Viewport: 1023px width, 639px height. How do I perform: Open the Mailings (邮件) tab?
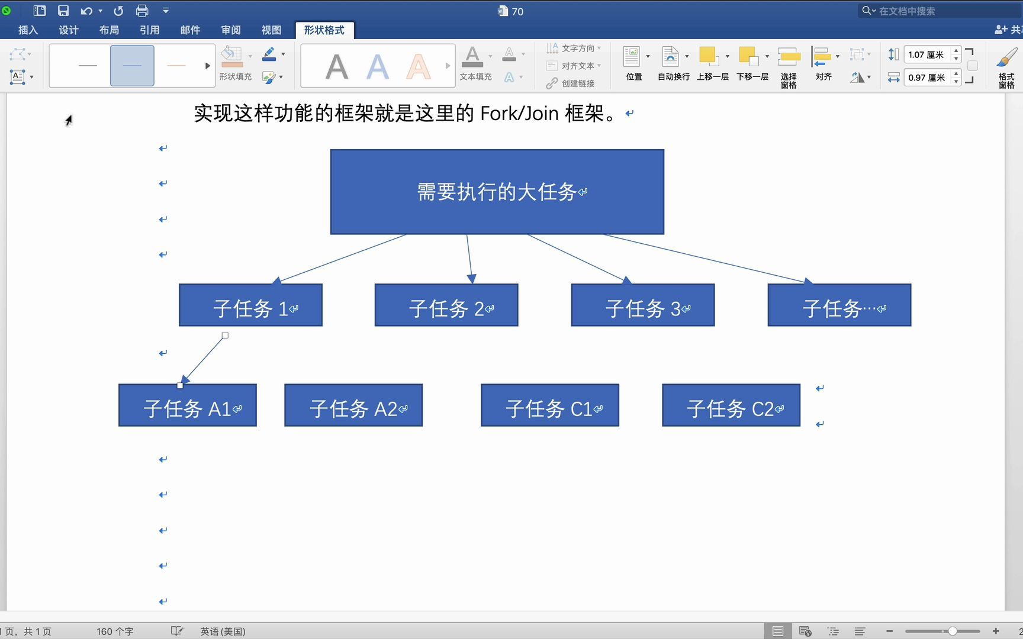coord(190,30)
